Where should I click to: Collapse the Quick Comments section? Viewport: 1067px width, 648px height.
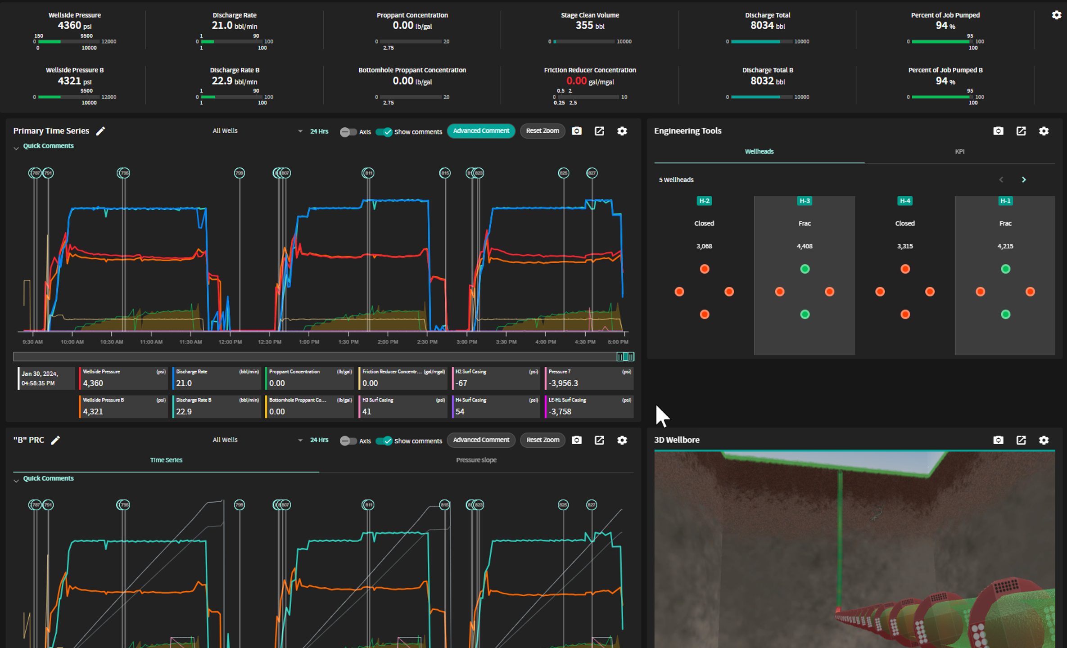tap(16, 148)
